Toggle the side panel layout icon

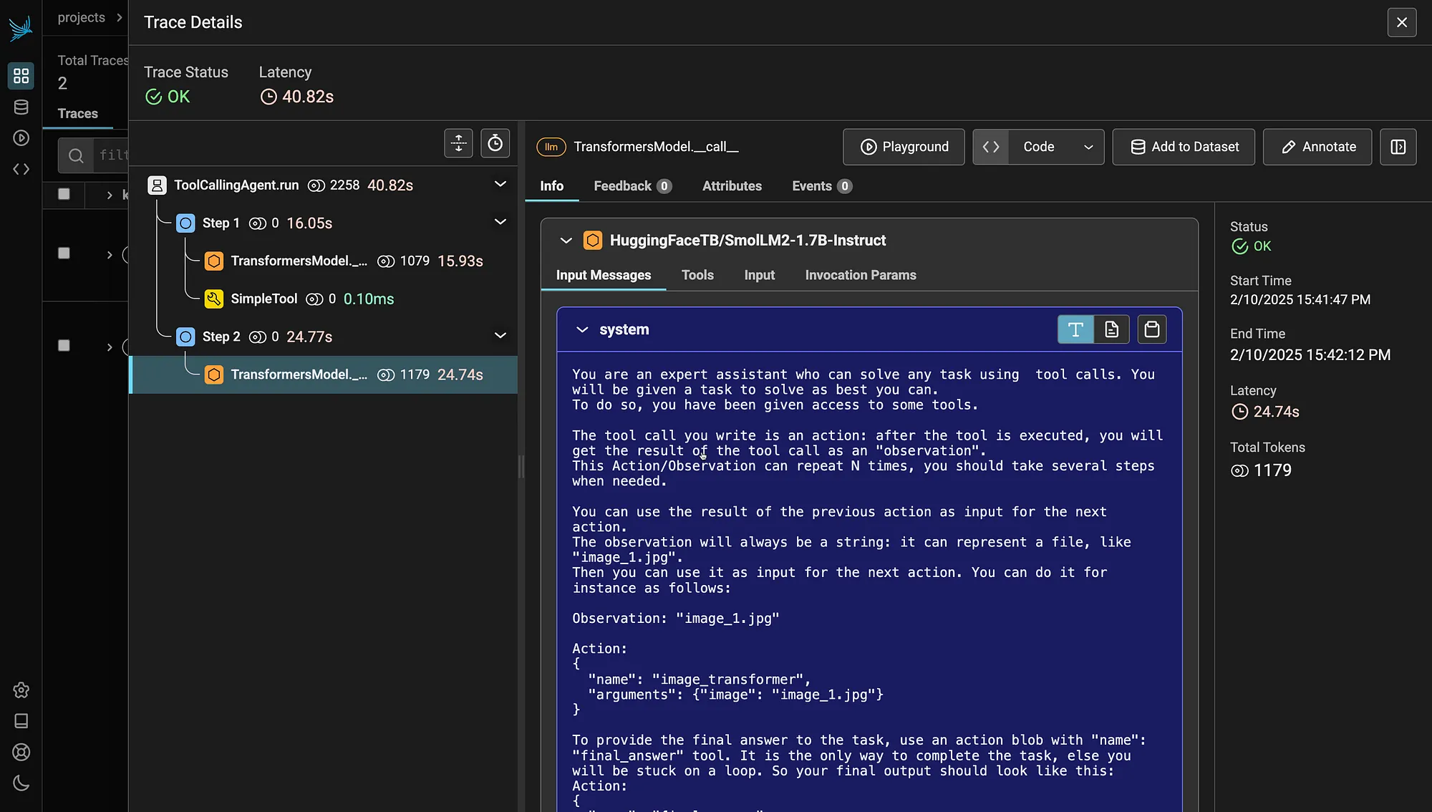1398,147
